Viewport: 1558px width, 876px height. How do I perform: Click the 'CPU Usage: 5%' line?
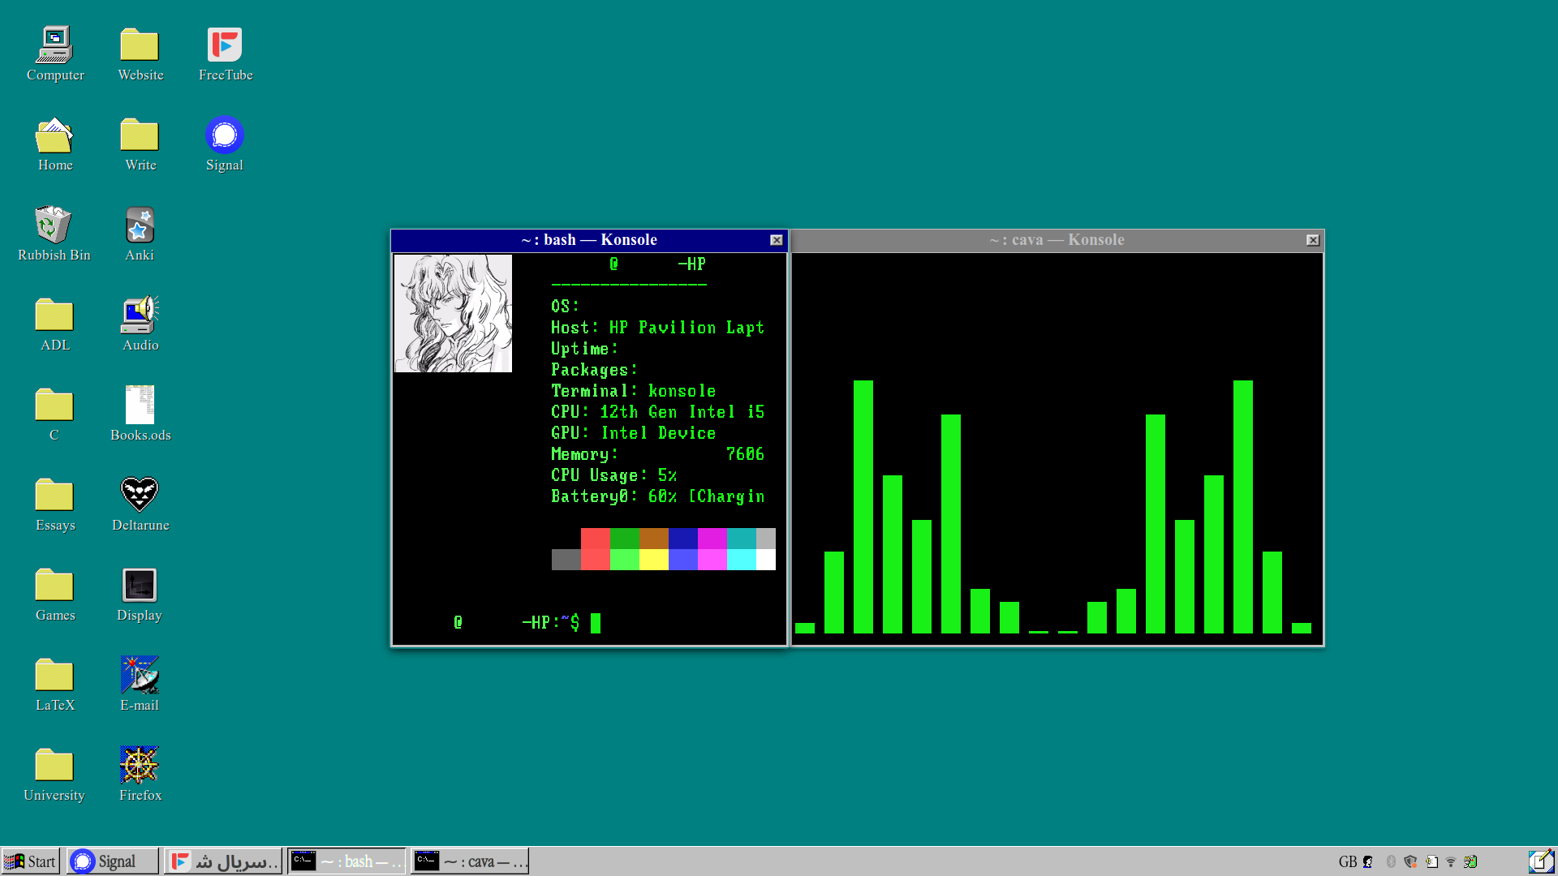614,475
